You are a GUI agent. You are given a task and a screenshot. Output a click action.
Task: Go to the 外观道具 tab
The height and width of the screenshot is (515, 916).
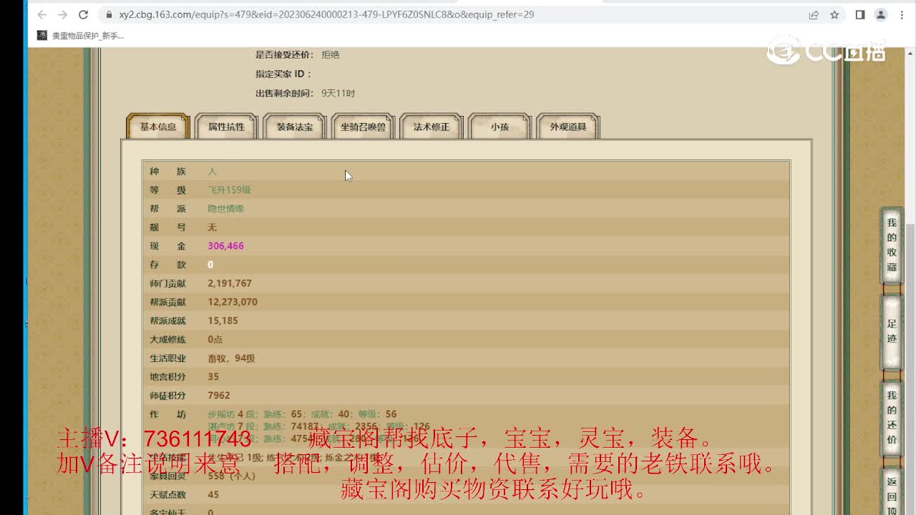[567, 127]
